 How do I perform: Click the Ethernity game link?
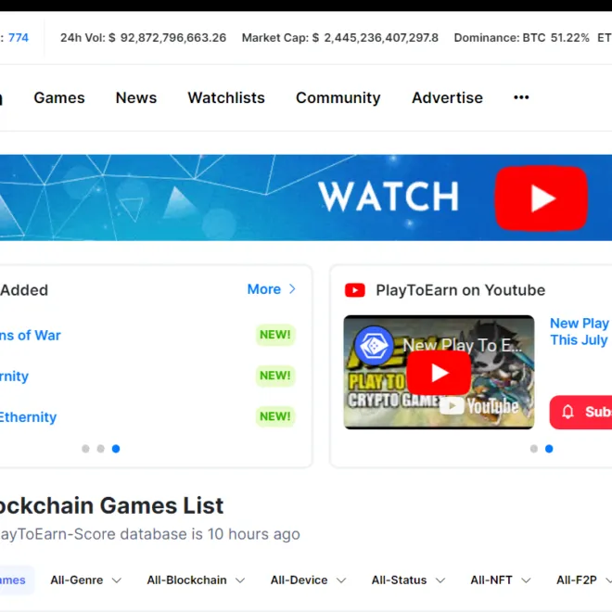[x=28, y=417]
